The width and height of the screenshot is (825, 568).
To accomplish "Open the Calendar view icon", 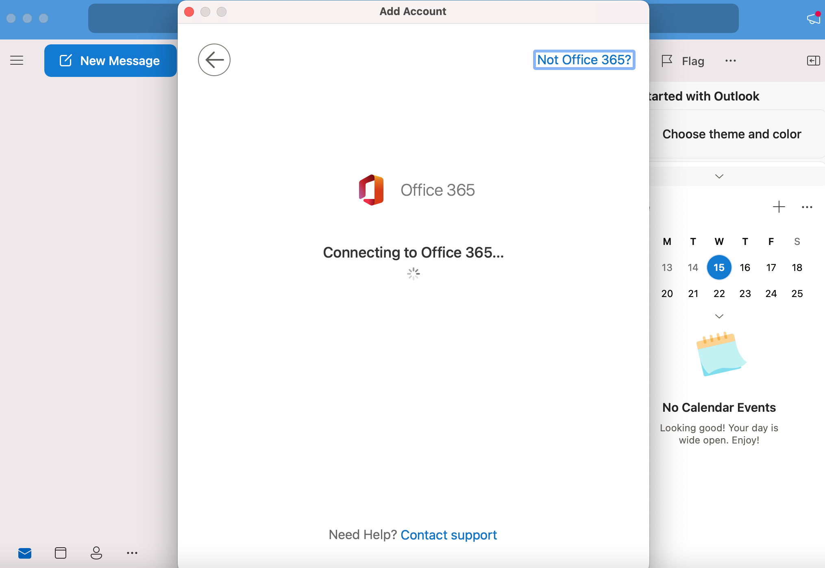I will point(61,553).
